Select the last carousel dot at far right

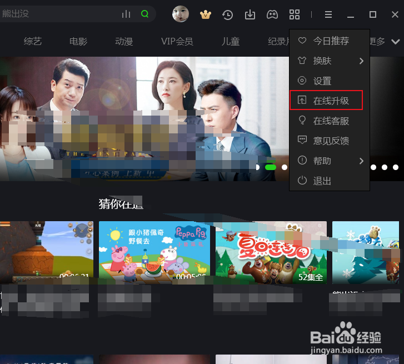(396, 167)
